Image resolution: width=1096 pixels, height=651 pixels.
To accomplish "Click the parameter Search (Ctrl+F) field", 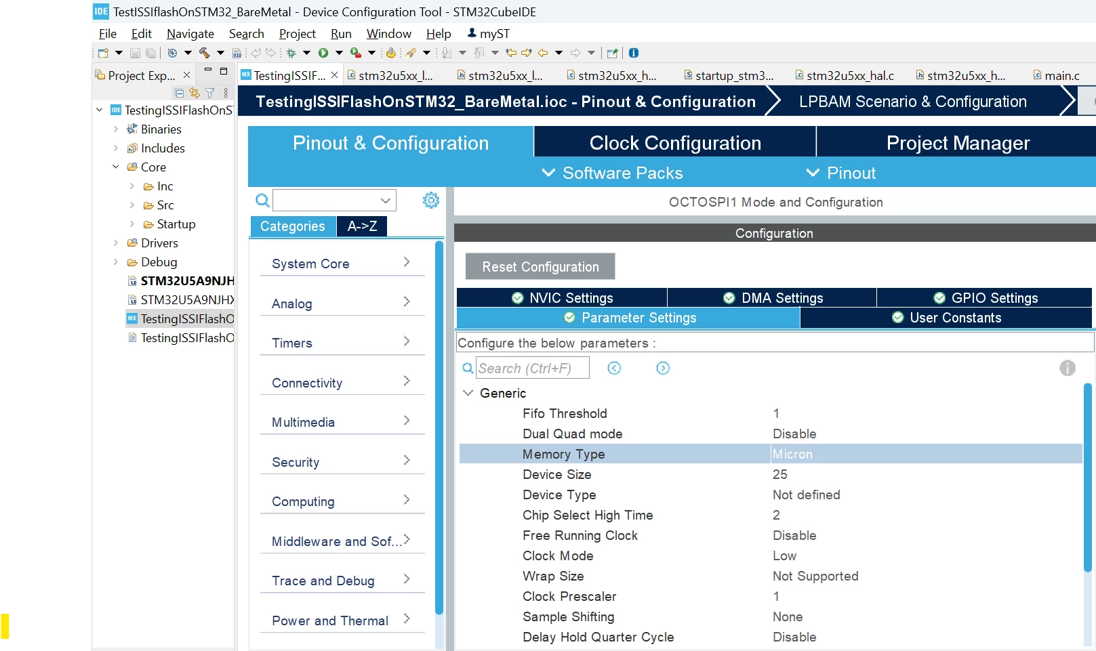I will 533,368.
